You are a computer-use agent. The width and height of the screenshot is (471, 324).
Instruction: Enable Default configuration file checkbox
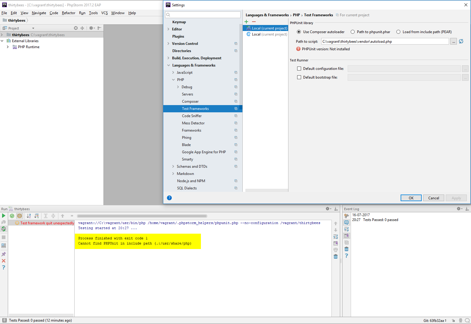tap(299, 69)
